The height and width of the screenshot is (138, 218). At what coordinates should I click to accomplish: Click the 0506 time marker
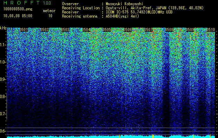[x=128, y=30]
